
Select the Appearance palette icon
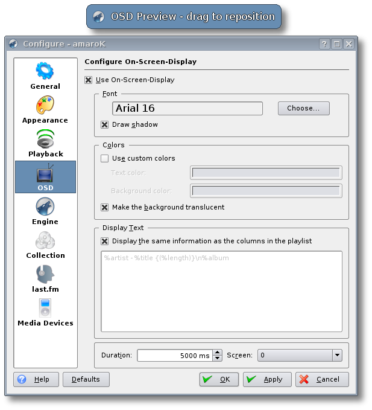[x=45, y=105]
